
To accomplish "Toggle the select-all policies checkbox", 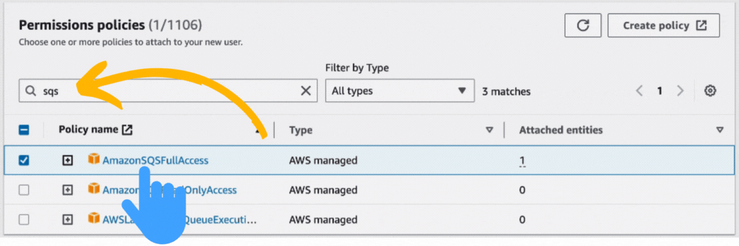I will point(24,130).
